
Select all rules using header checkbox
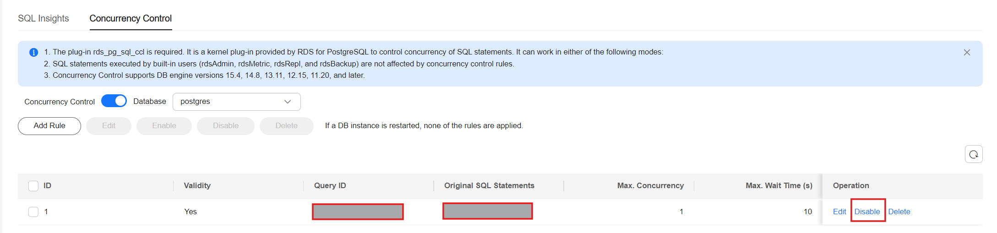(x=33, y=186)
